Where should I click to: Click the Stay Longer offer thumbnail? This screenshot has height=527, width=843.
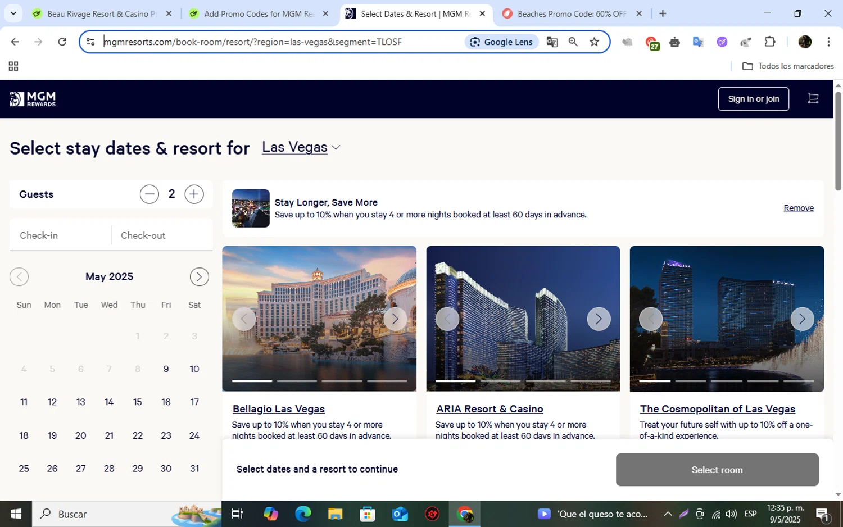pyautogui.click(x=251, y=208)
